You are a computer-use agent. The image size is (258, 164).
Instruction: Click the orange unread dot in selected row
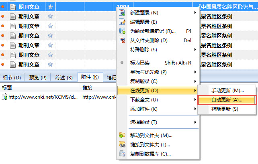(3, 7)
